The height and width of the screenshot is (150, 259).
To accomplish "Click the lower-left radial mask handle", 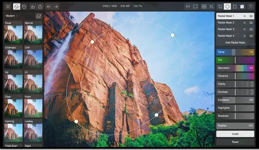I will coord(76,122).
